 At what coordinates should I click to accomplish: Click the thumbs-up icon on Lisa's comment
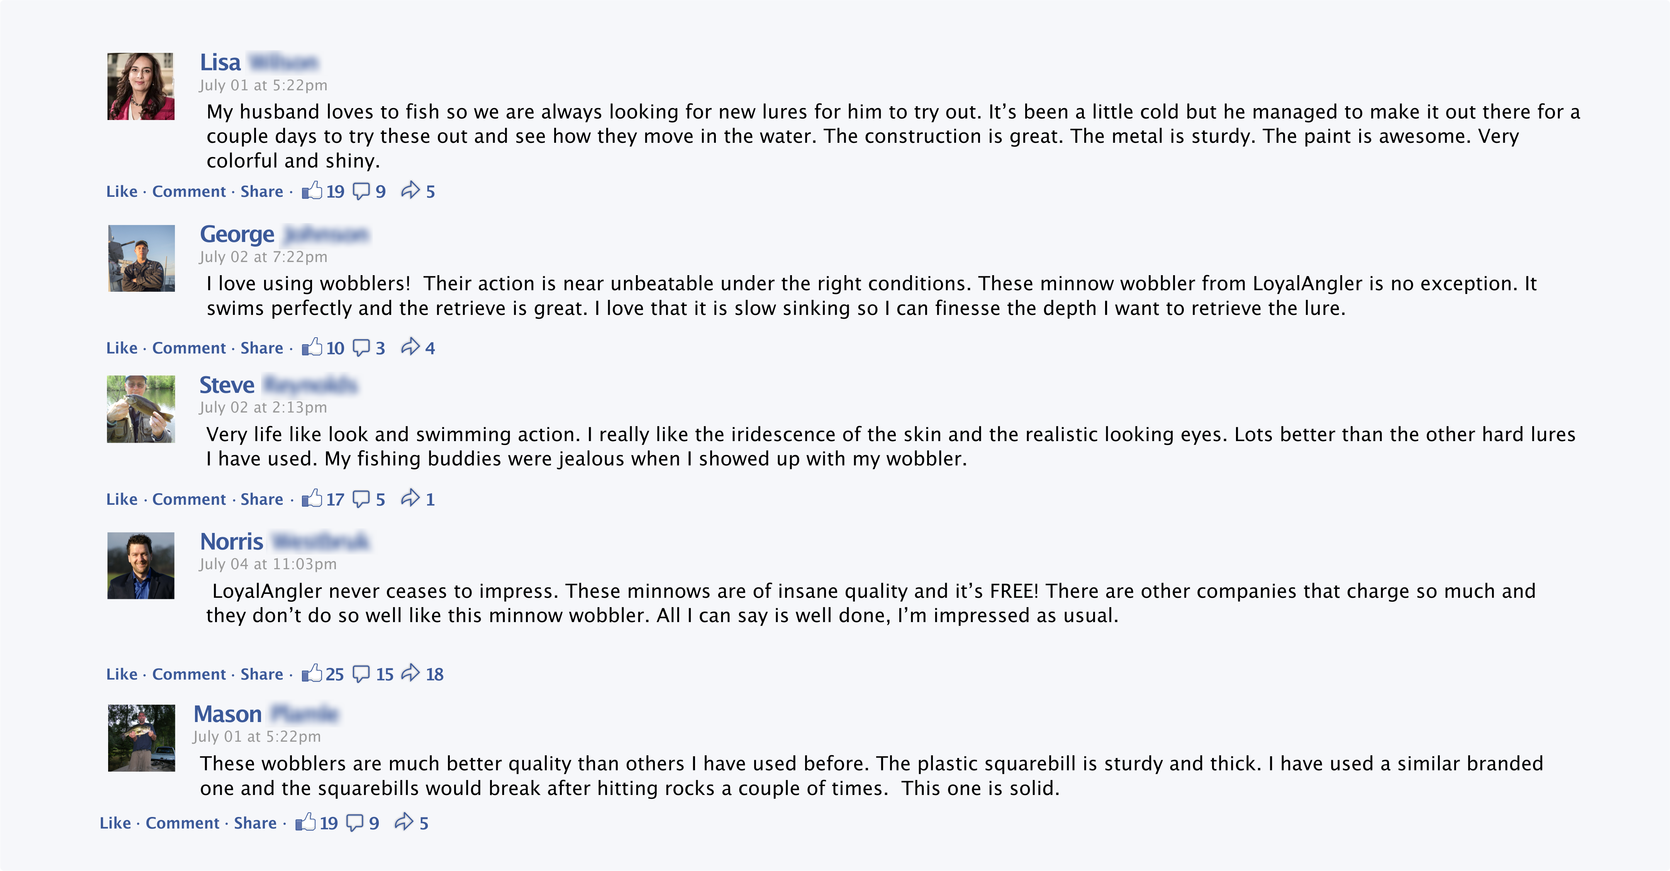[x=312, y=191]
